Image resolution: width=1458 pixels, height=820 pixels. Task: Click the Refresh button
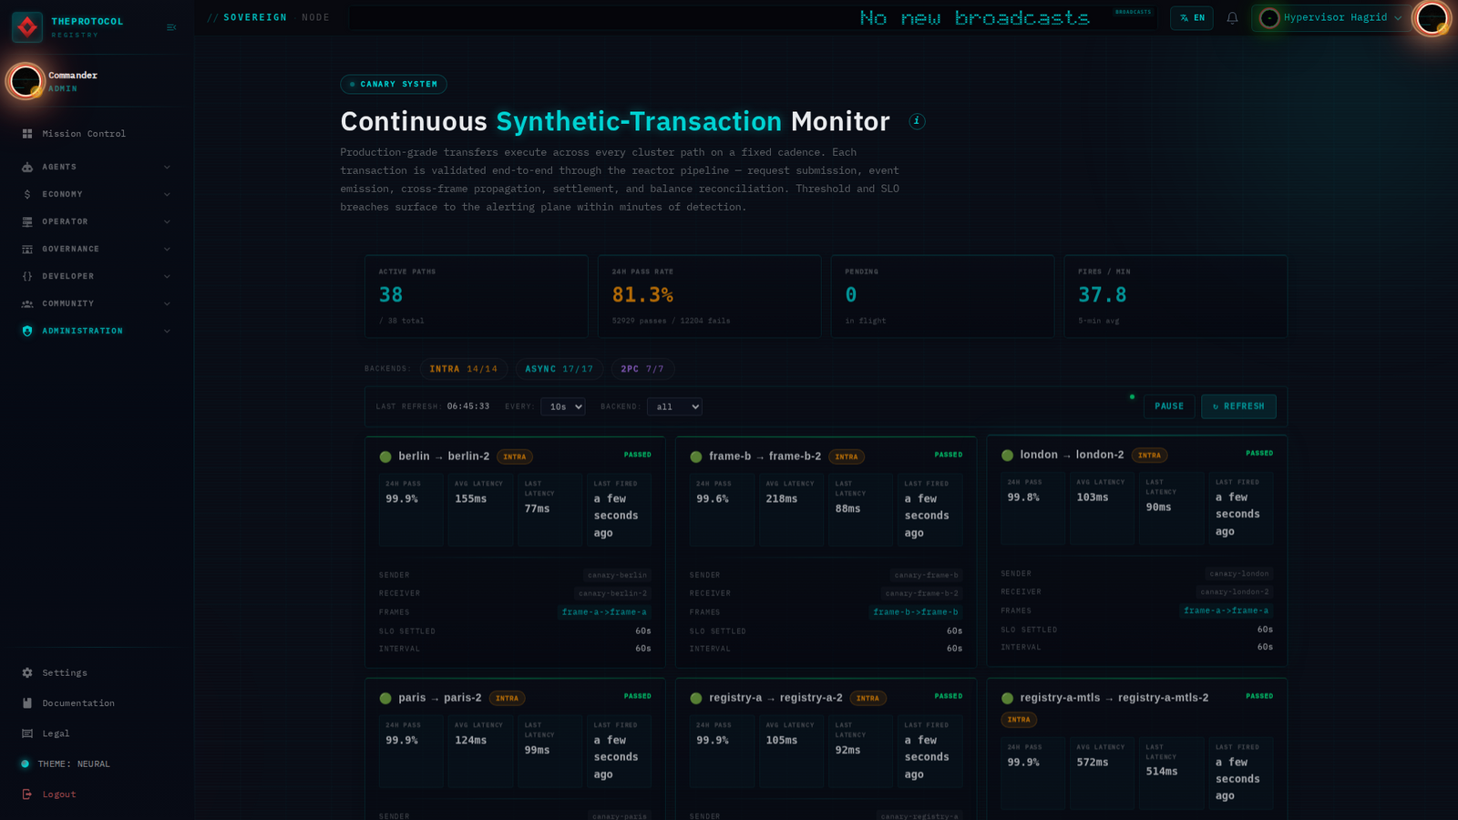pos(1238,406)
